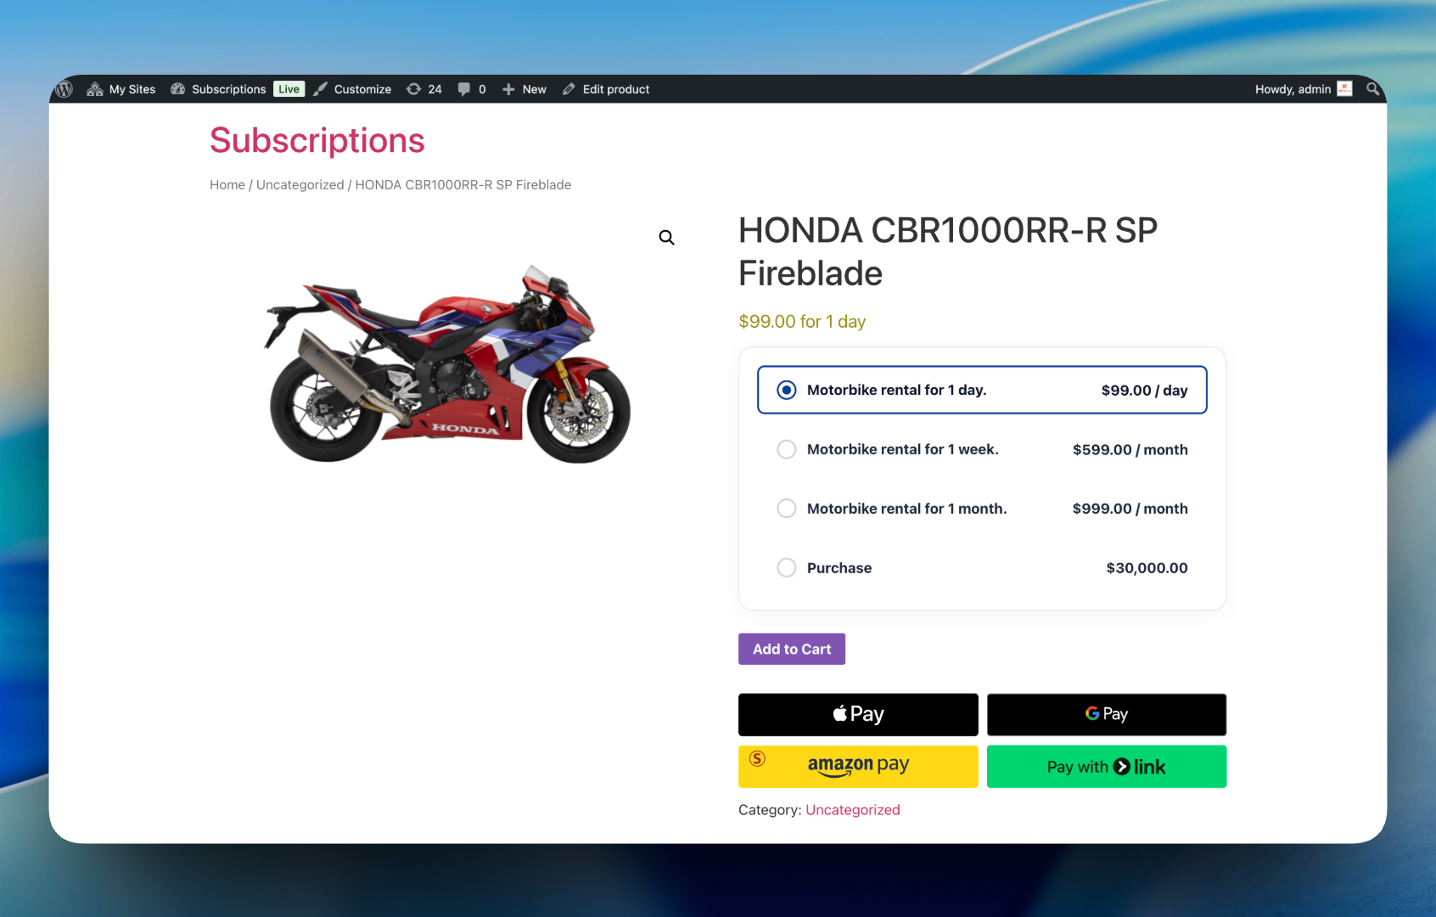The width and height of the screenshot is (1436, 917).
Task: Click the $999.00 / month price text
Action: point(1130,509)
